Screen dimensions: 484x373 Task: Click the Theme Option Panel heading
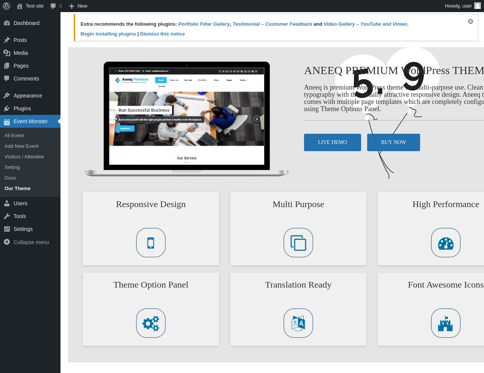click(151, 285)
